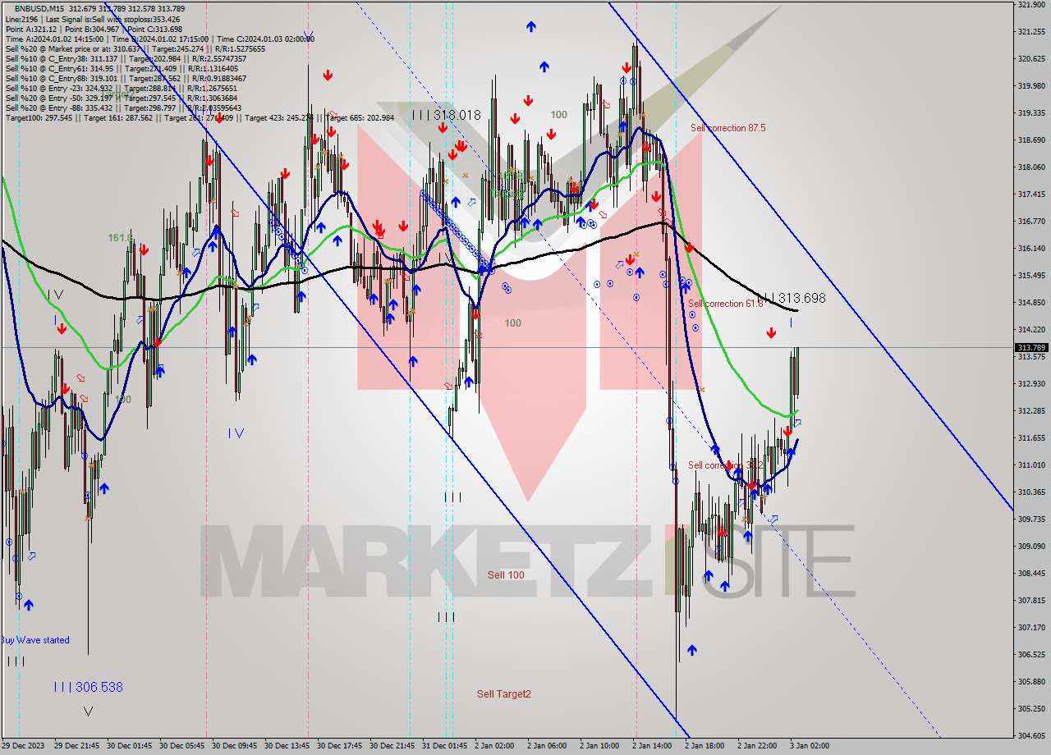Click the 304.605 price axis label
Image resolution: width=1051 pixels, height=755 pixels.
(x=1031, y=736)
